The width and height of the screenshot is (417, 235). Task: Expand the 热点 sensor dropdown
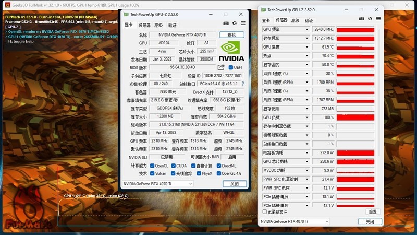point(307,56)
